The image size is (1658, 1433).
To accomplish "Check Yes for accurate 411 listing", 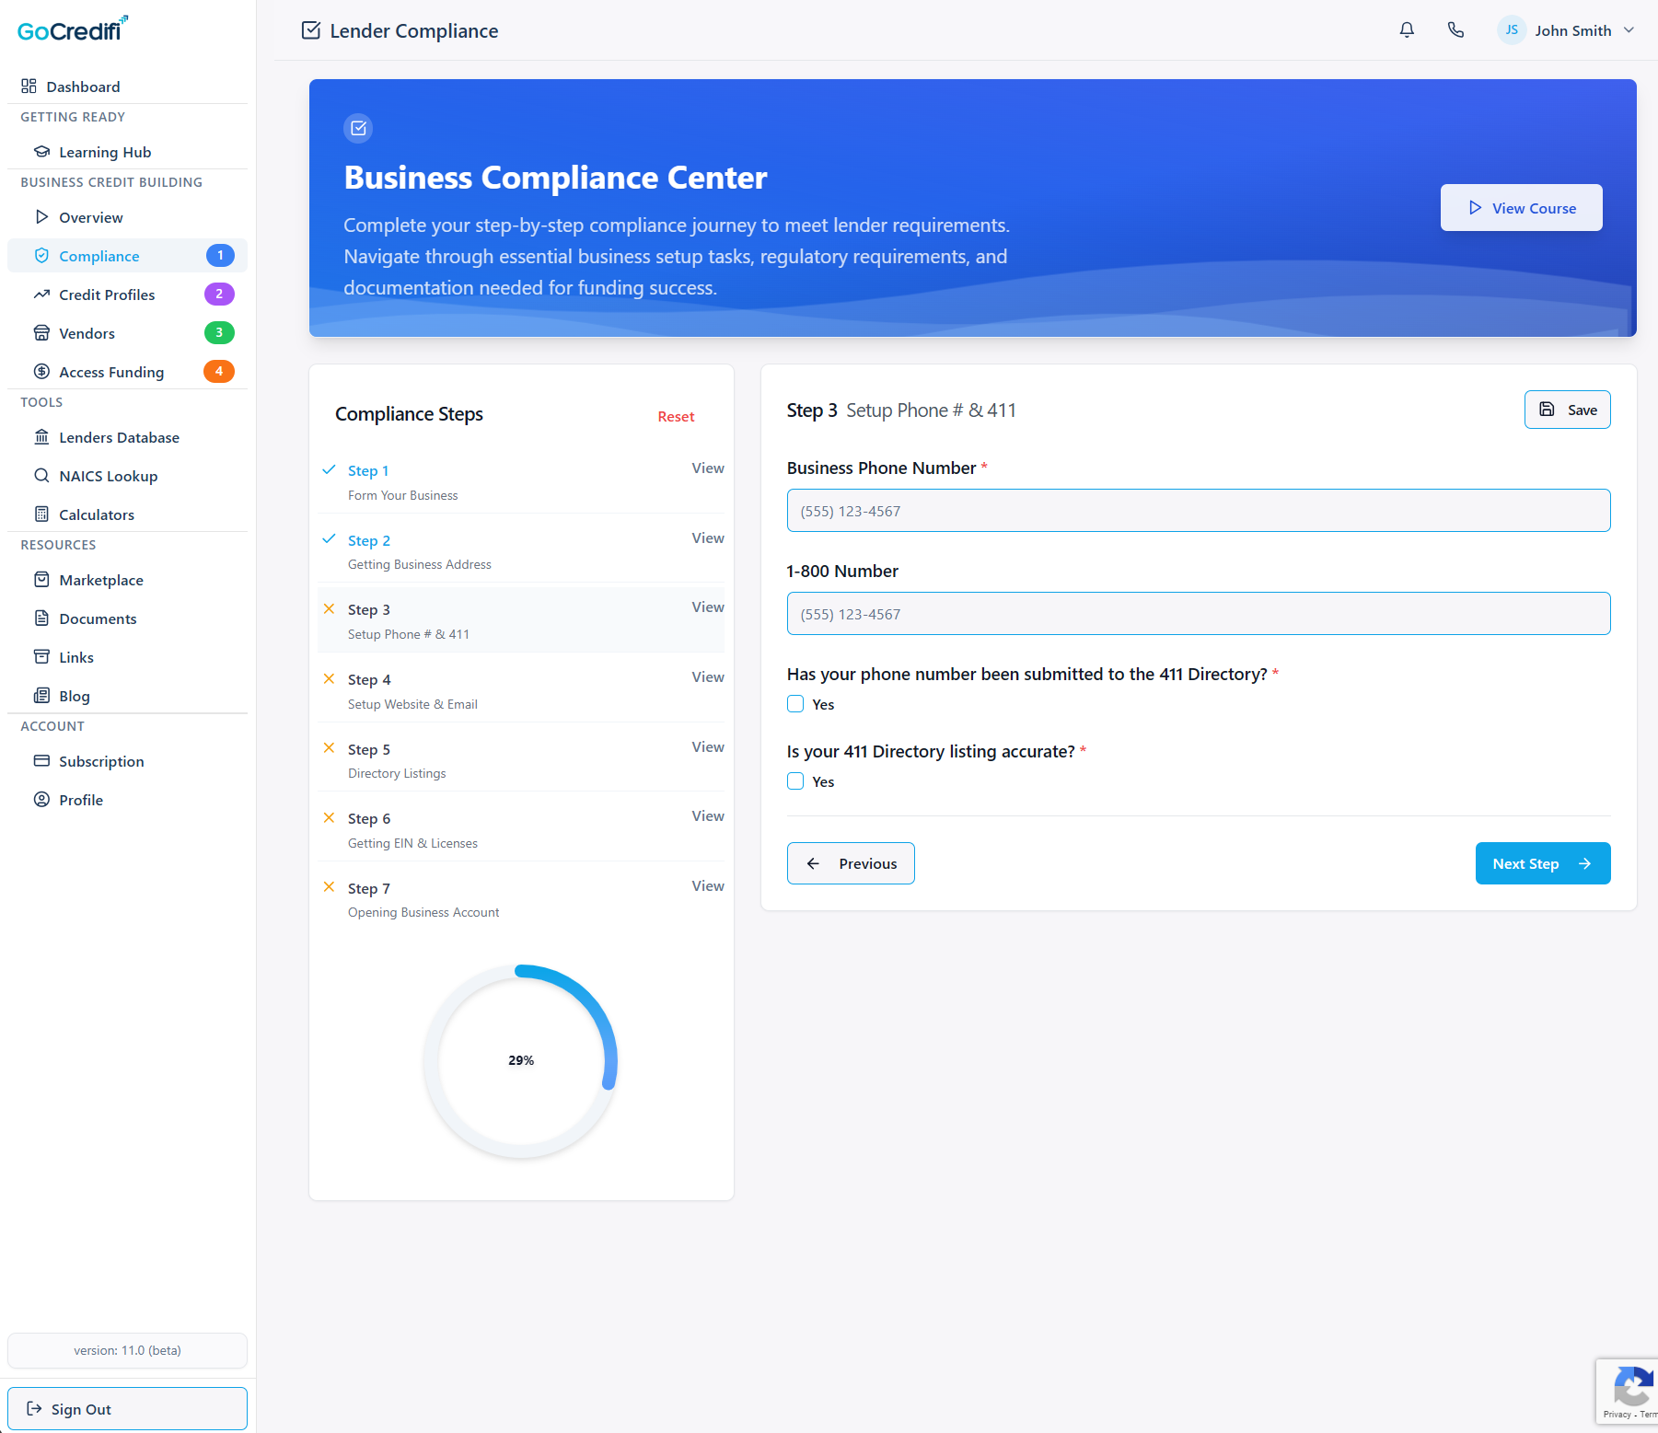I will 795,781.
